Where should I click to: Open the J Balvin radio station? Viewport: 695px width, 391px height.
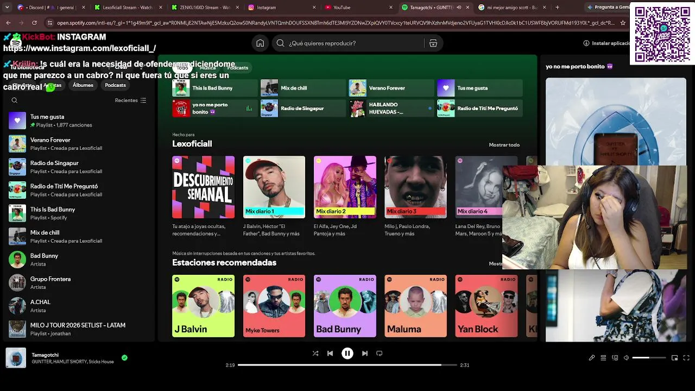(204, 306)
